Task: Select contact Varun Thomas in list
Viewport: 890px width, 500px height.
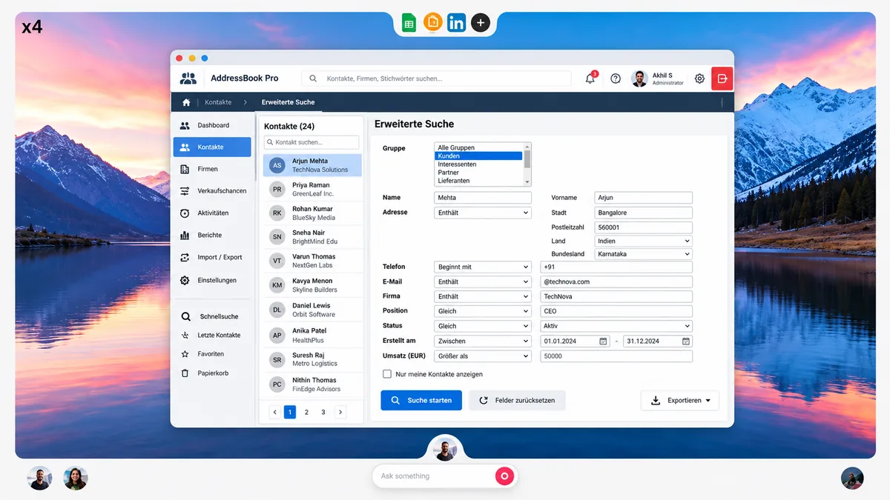Action: coord(312,261)
